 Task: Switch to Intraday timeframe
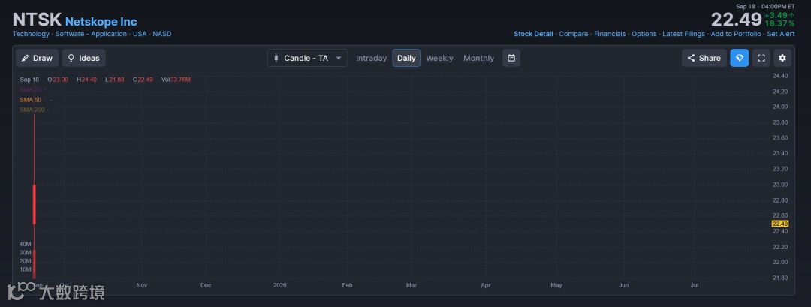372,58
